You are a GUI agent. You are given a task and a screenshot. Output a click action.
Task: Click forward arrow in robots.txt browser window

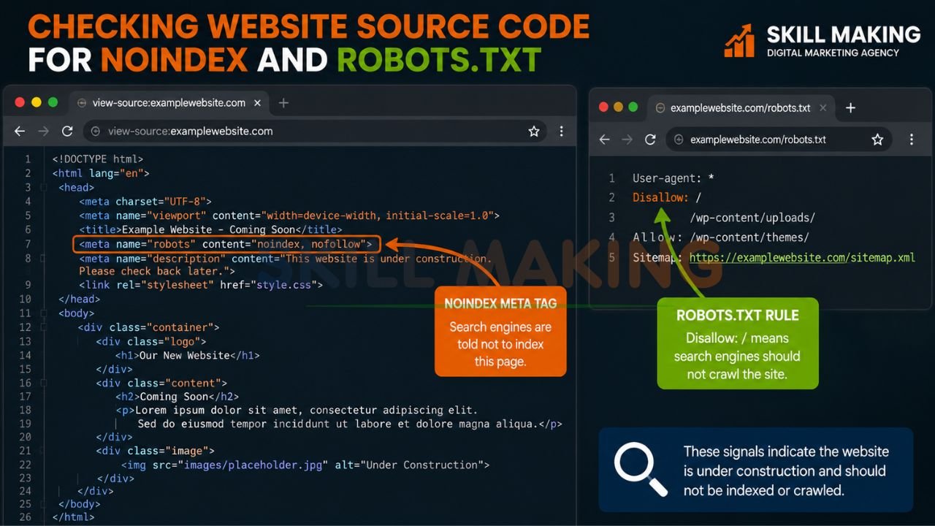(627, 140)
